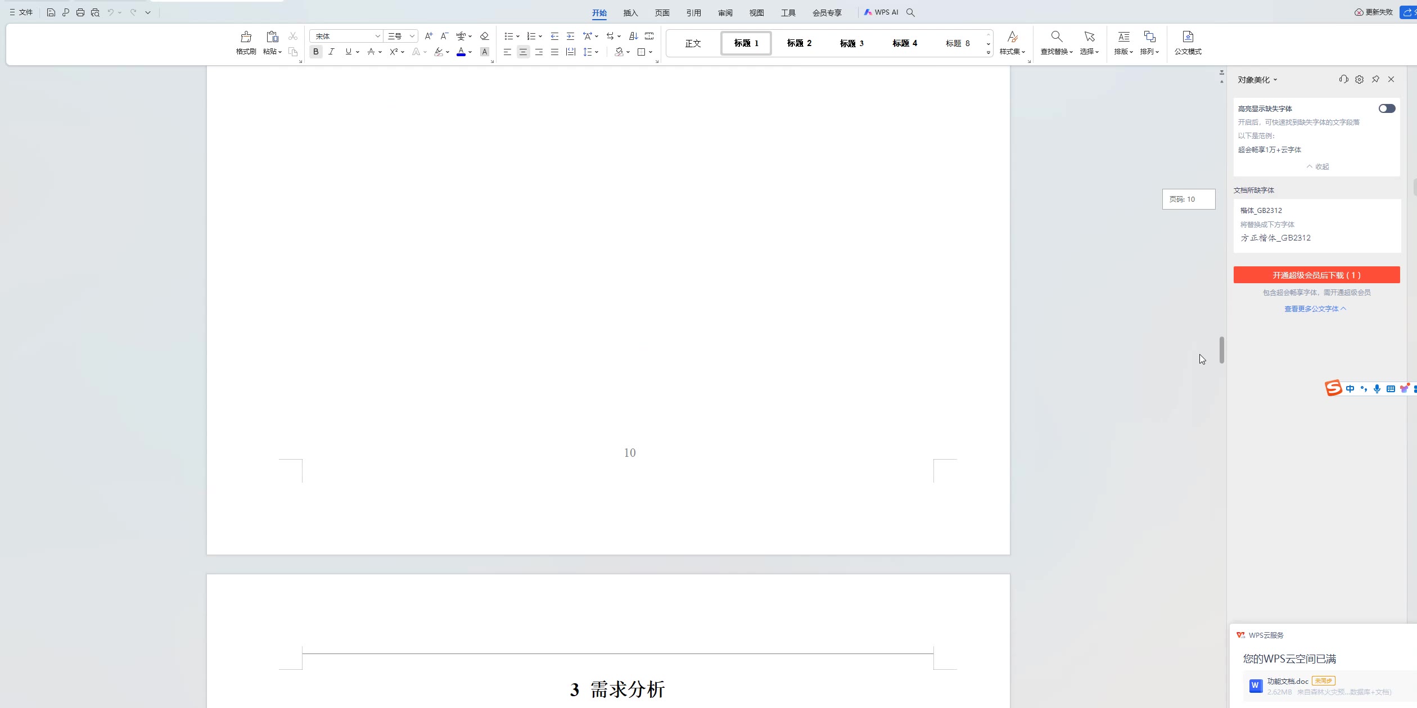
Task: Toggle italic formatting button
Action: click(x=331, y=52)
